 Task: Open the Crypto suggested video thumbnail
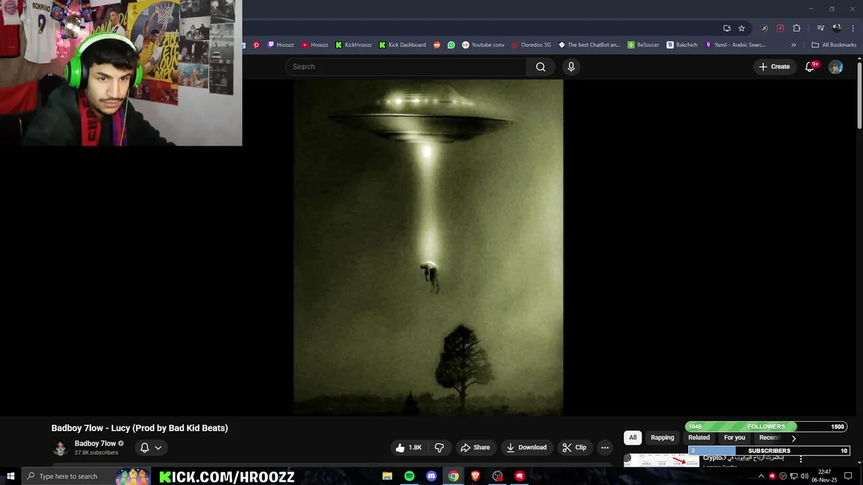[x=661, y=460]
